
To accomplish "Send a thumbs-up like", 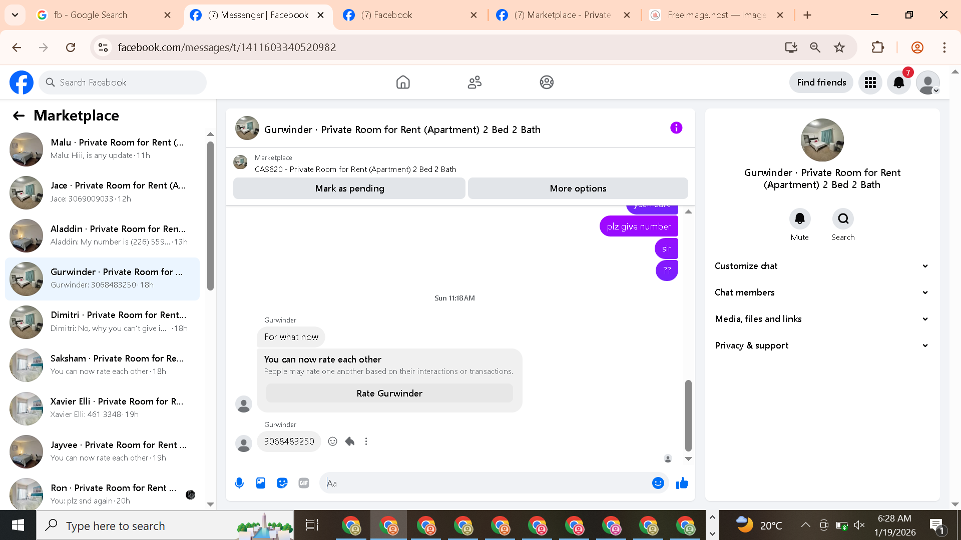I will pos(682,483).
